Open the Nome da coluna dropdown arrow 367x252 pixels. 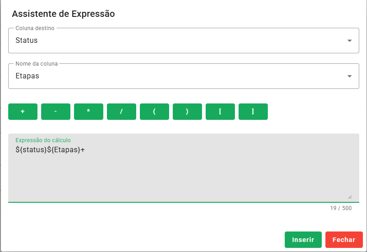coord(350,76)
